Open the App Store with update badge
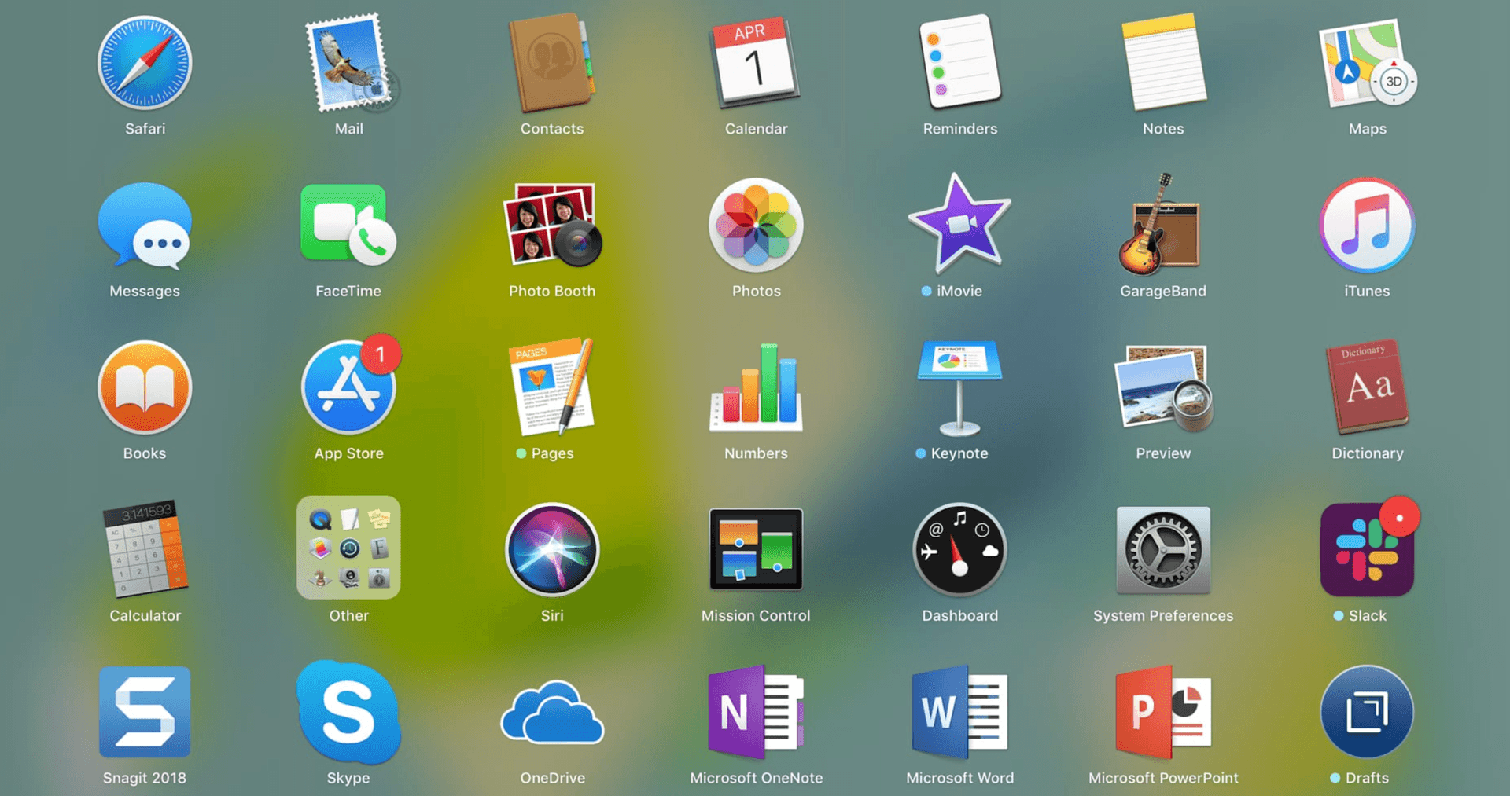 348,388
